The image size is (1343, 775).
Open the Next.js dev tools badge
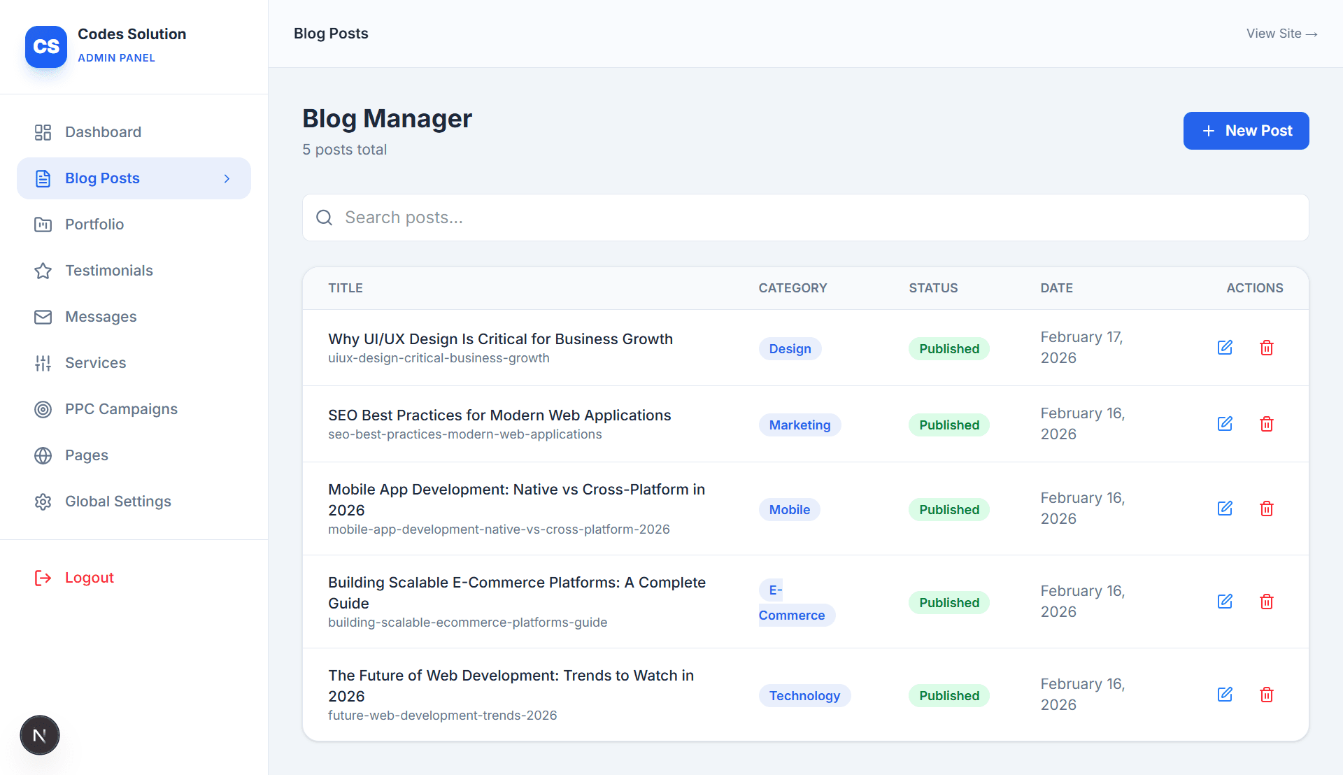click(x=40, y=735)
